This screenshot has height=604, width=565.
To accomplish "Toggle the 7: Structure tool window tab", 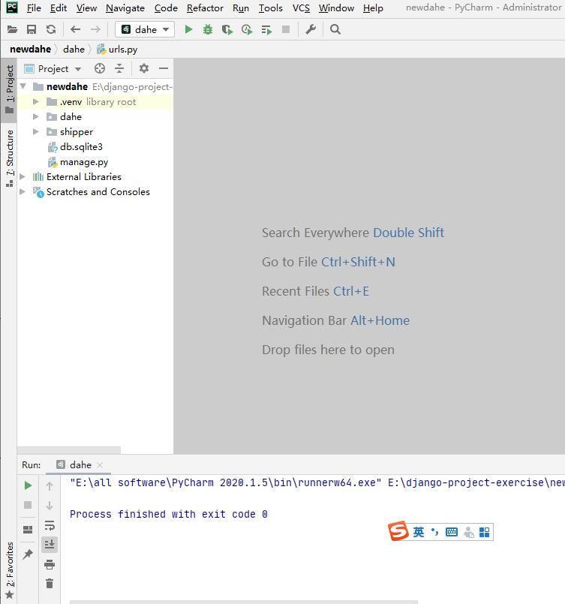I will tap(10, 158).
